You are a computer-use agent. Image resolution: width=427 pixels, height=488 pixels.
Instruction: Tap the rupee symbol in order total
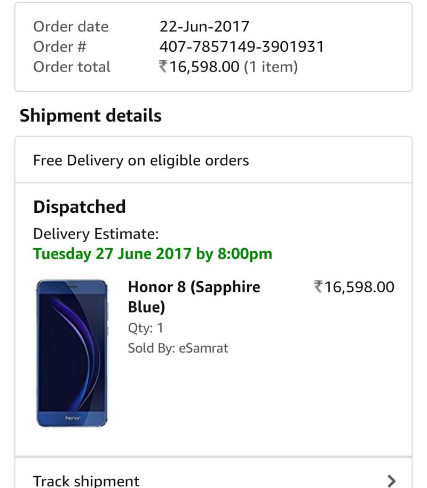163,67
